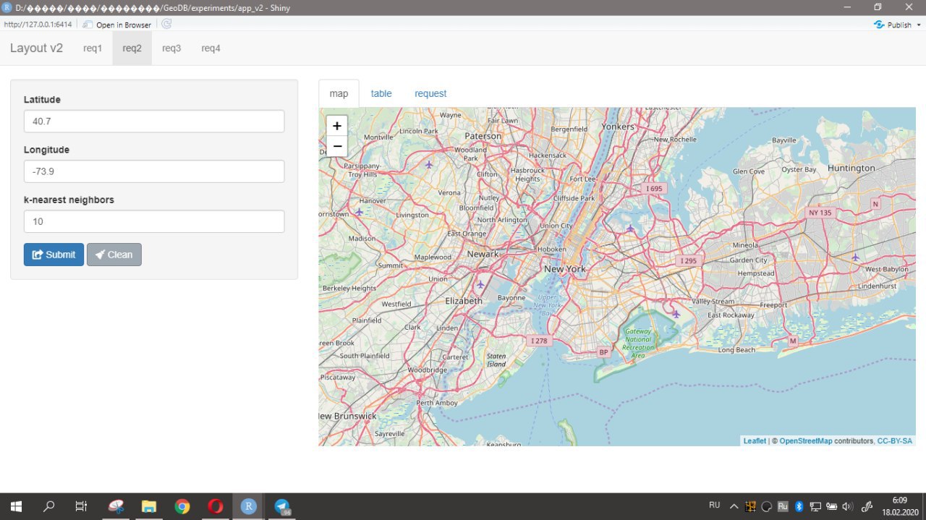Image resolution: width=926 pixels, height=520 pixels.
Task: Zoom out on the map
Action: tap(337, 146)
